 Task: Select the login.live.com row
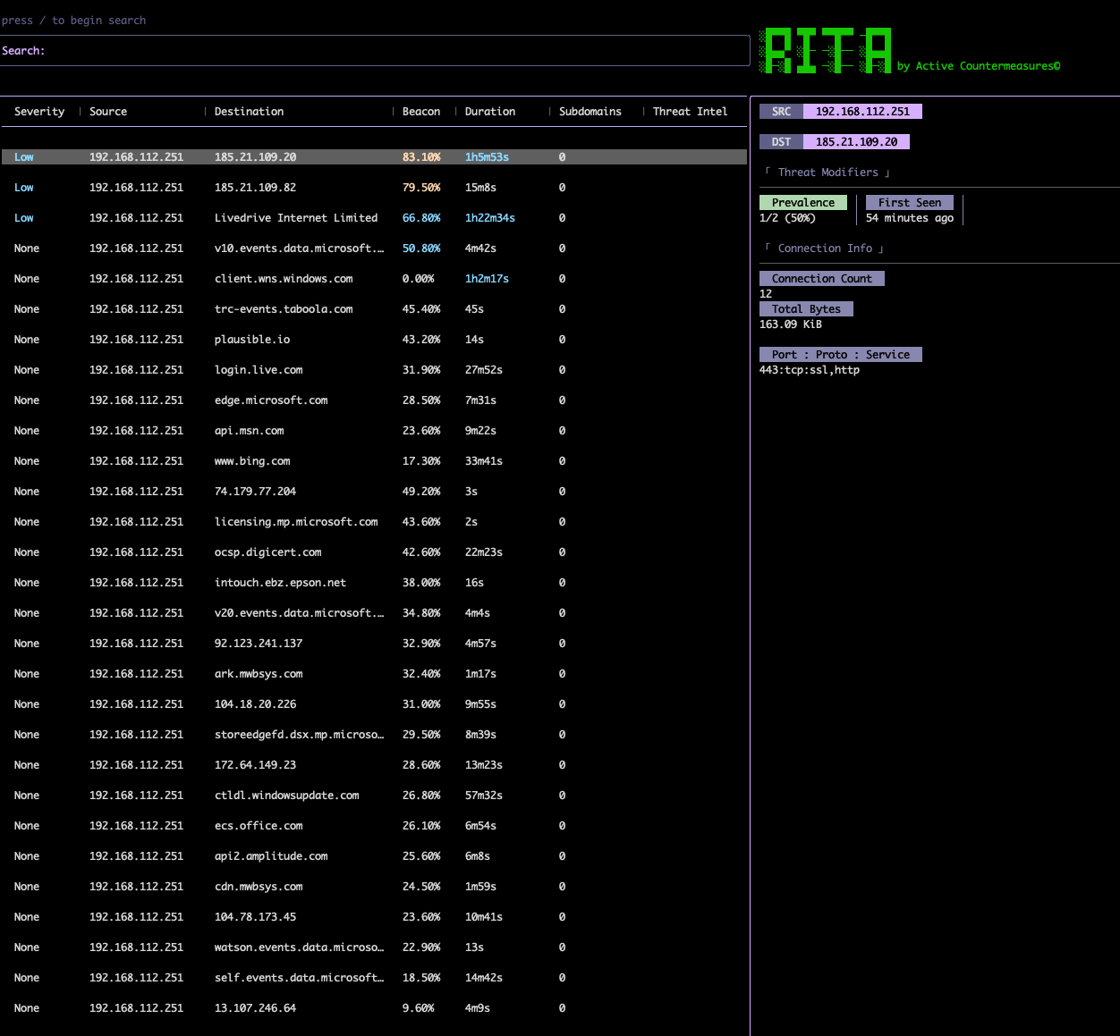(x=259, y=370)
